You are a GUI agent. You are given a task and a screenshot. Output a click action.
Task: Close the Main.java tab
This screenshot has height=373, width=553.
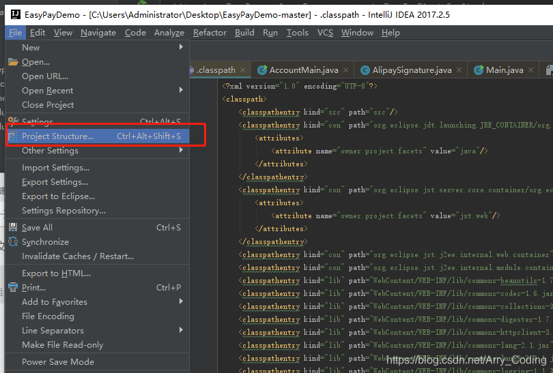[x=530, y=70]
